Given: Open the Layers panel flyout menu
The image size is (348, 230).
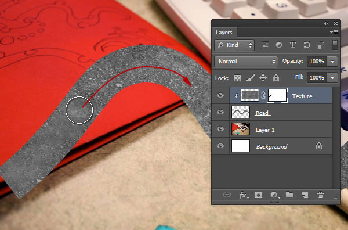Looking at the screenshot, I should click(334, 33).
